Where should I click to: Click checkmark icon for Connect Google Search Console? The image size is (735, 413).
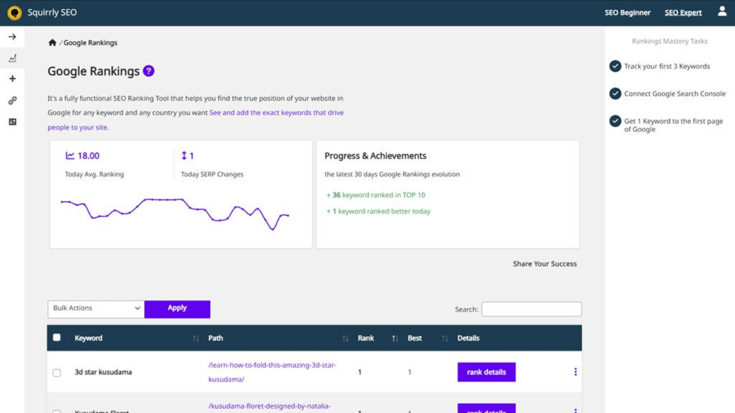[x=615, y=93]
